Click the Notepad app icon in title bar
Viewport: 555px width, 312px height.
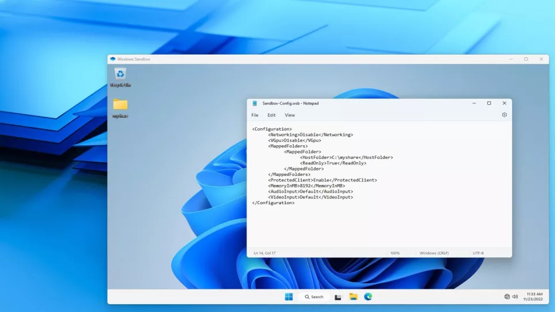click(254, 104)
